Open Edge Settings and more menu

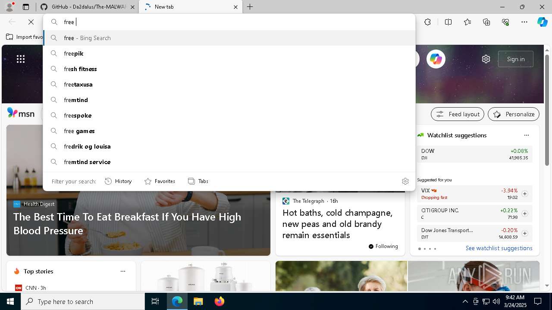pos(524,22)
